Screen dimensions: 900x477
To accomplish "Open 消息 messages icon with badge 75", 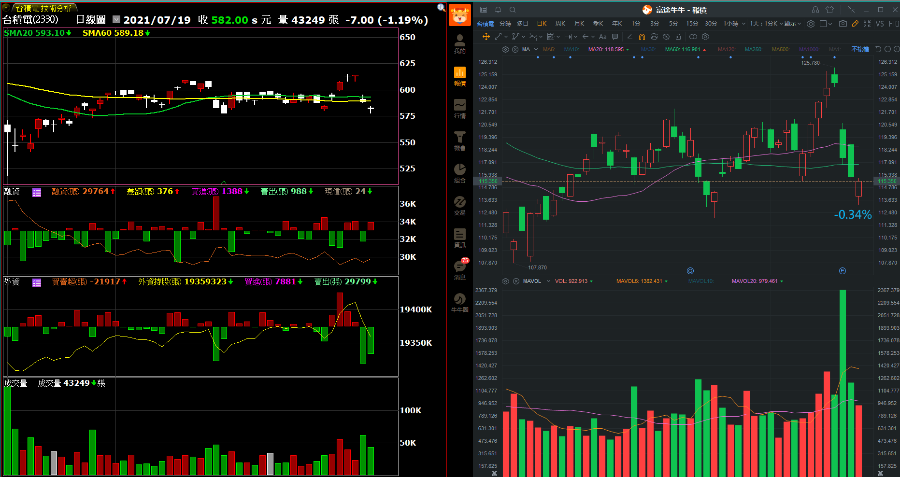I will click(459, 269).
